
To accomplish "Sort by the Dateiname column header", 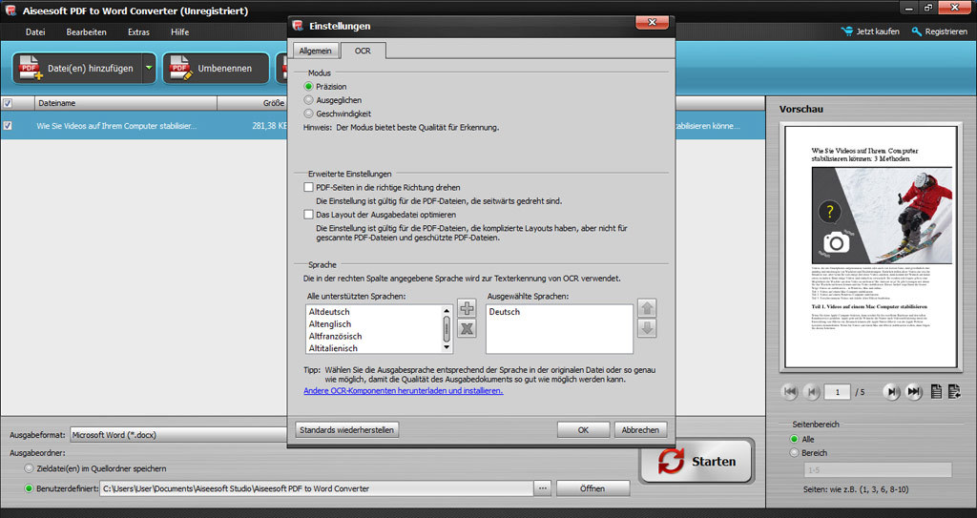I will 125,103.
